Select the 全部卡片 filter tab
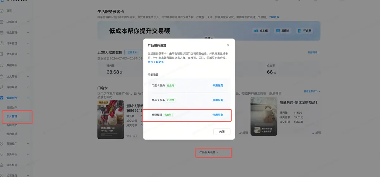380x177 pixels. tap(132, 52)
